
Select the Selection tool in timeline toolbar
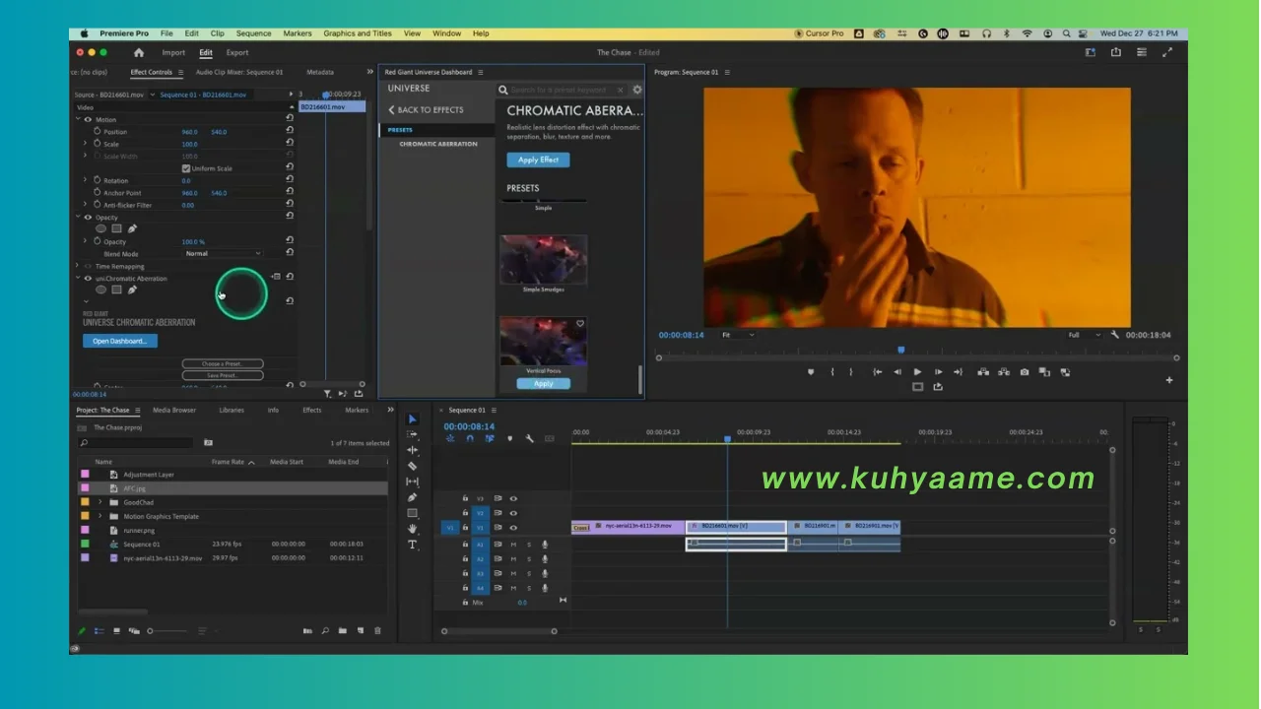413,419
